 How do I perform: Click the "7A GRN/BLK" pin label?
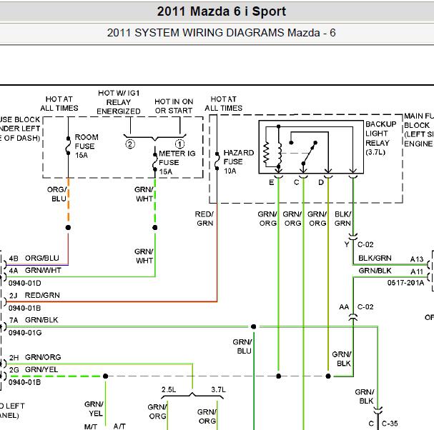(34, 320)
